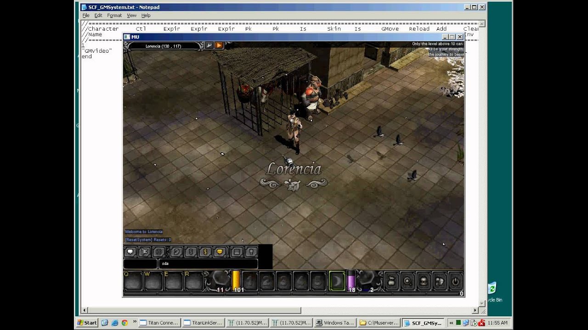
Task: Click the system clock showing 11:55 AM
Action: pos(498,323)
